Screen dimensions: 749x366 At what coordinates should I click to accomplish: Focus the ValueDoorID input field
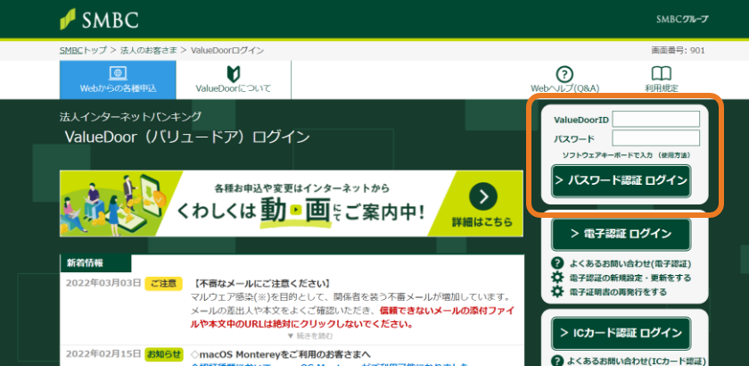coord(654,119)
